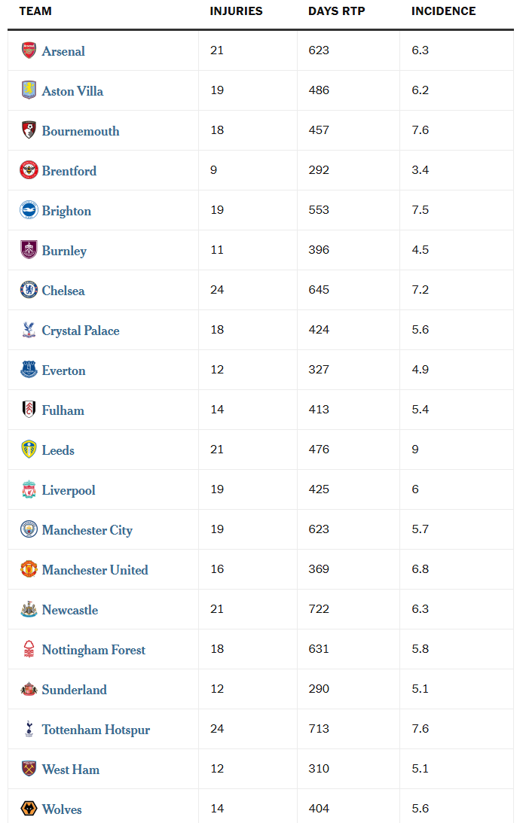
Task: Click the Liverpool club crest icon
Action: click(29, 489)
